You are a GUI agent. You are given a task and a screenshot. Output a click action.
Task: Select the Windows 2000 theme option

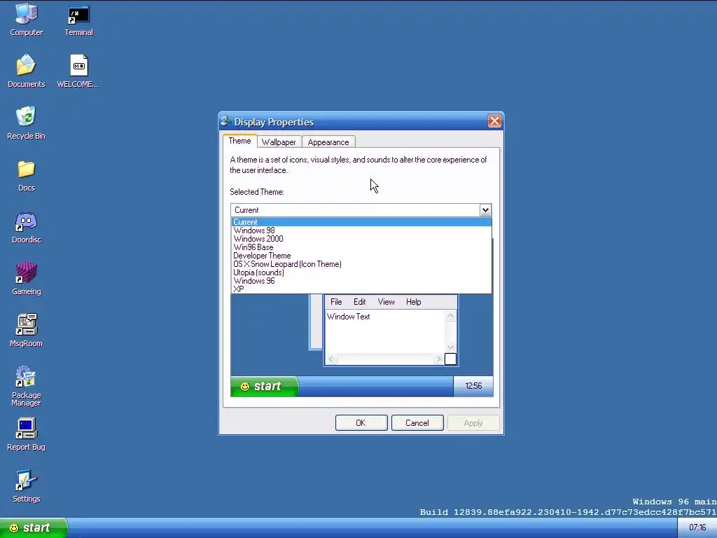point(361,239)
